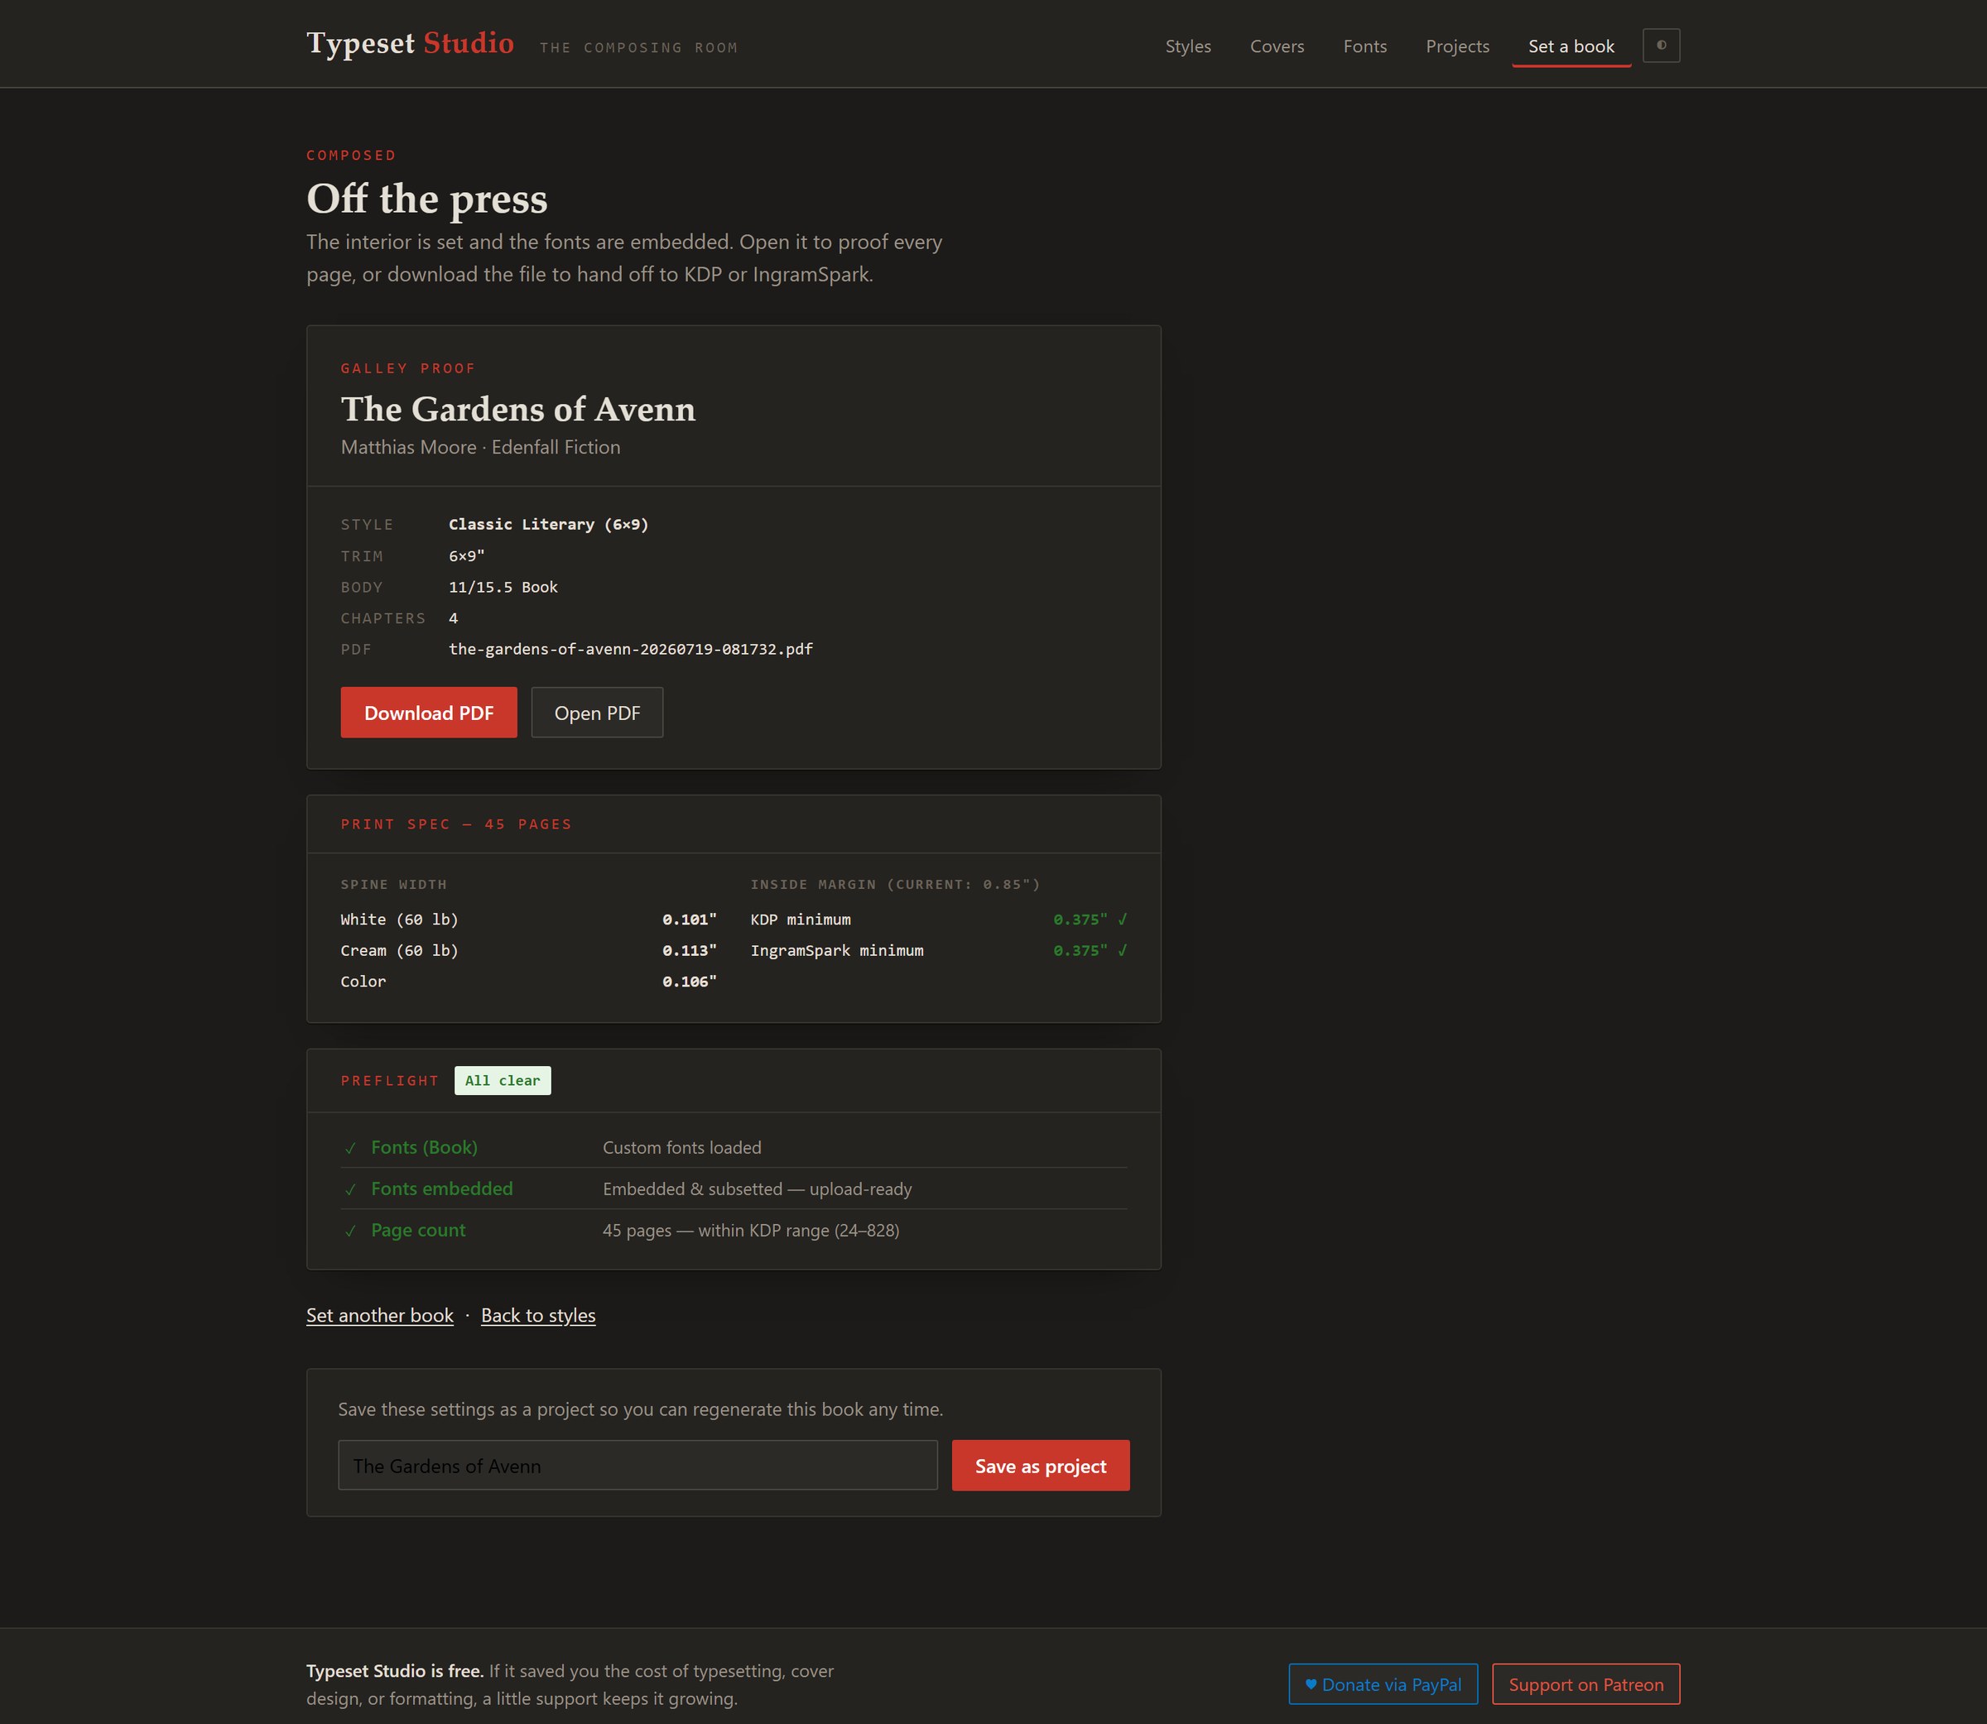Donate via PayPal button
1987x1724 pixels.
[x=1383, y=1683]
